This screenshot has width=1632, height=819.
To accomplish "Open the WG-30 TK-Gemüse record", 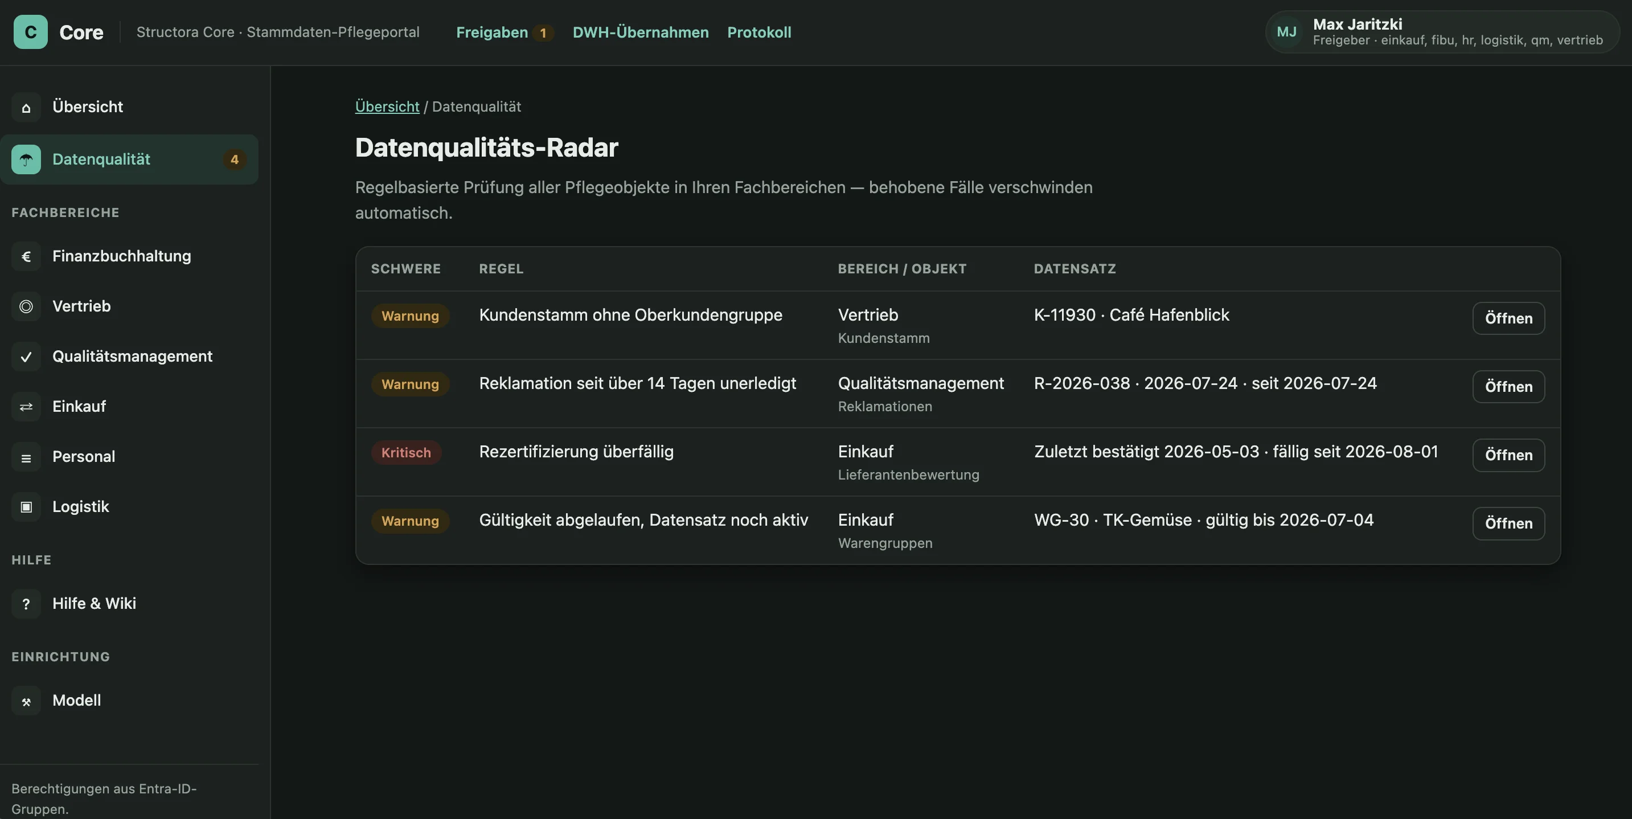I will tap(1508, 523).
